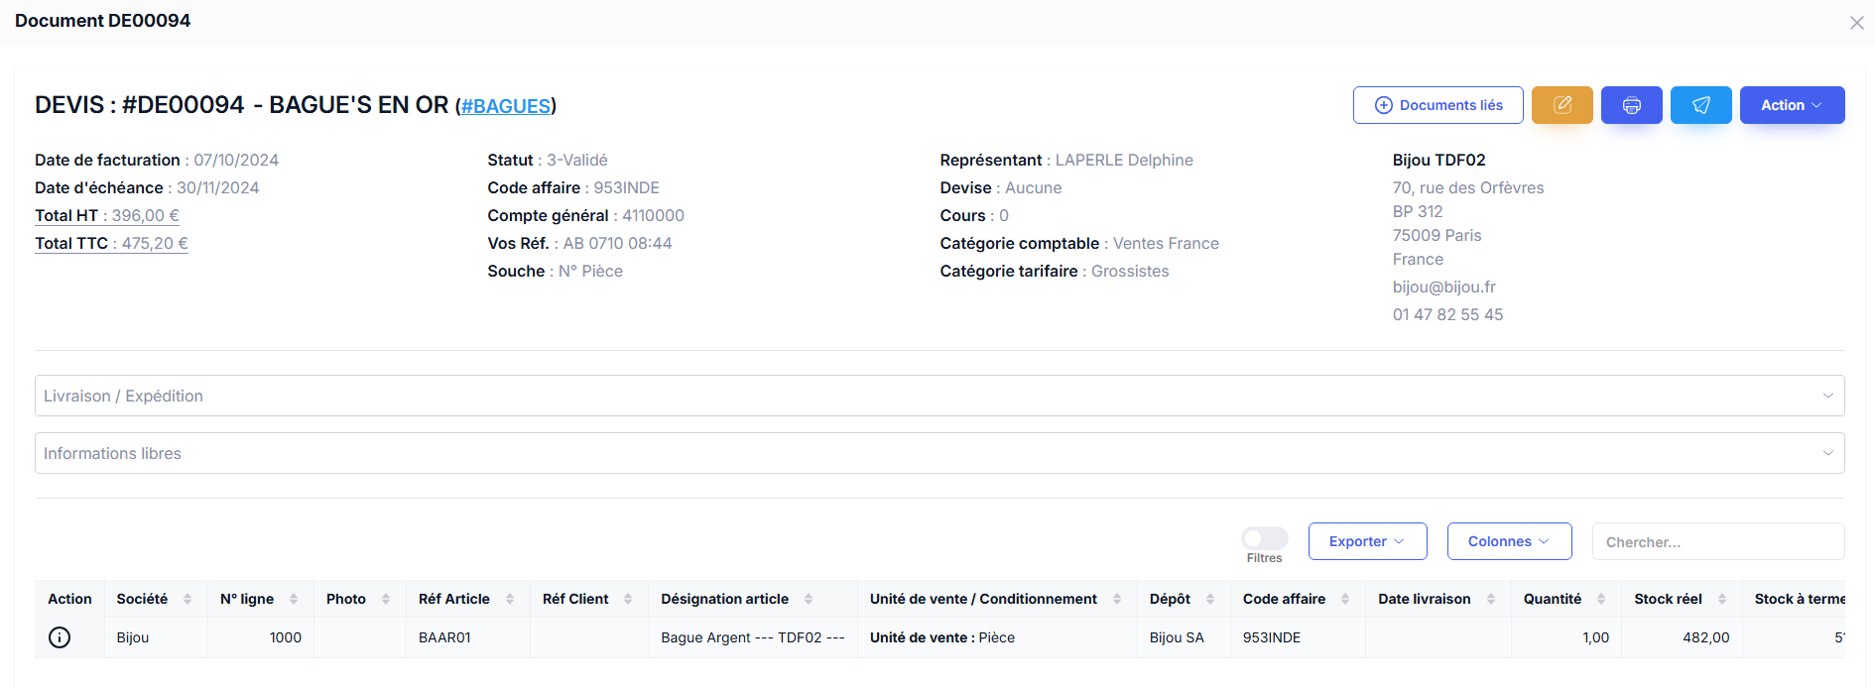Open the Colonnes dropdown
Viewport: 1875px width, 688px height.
tap(1509, 541)
